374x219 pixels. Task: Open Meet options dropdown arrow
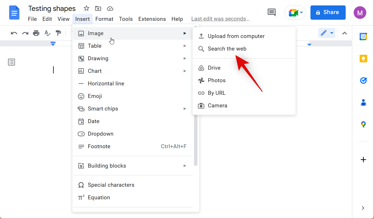tap(301, 13)
